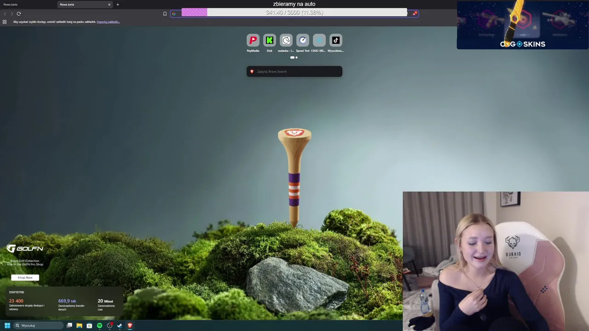The width and height of the screenshot is (589, 331).
Task: Open the Speed Test shortcut tile
Action: (303, 40)
